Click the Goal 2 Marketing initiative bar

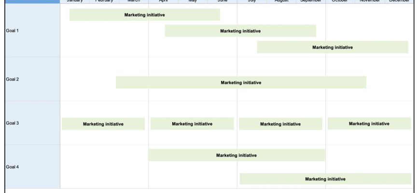click(241, 83)
